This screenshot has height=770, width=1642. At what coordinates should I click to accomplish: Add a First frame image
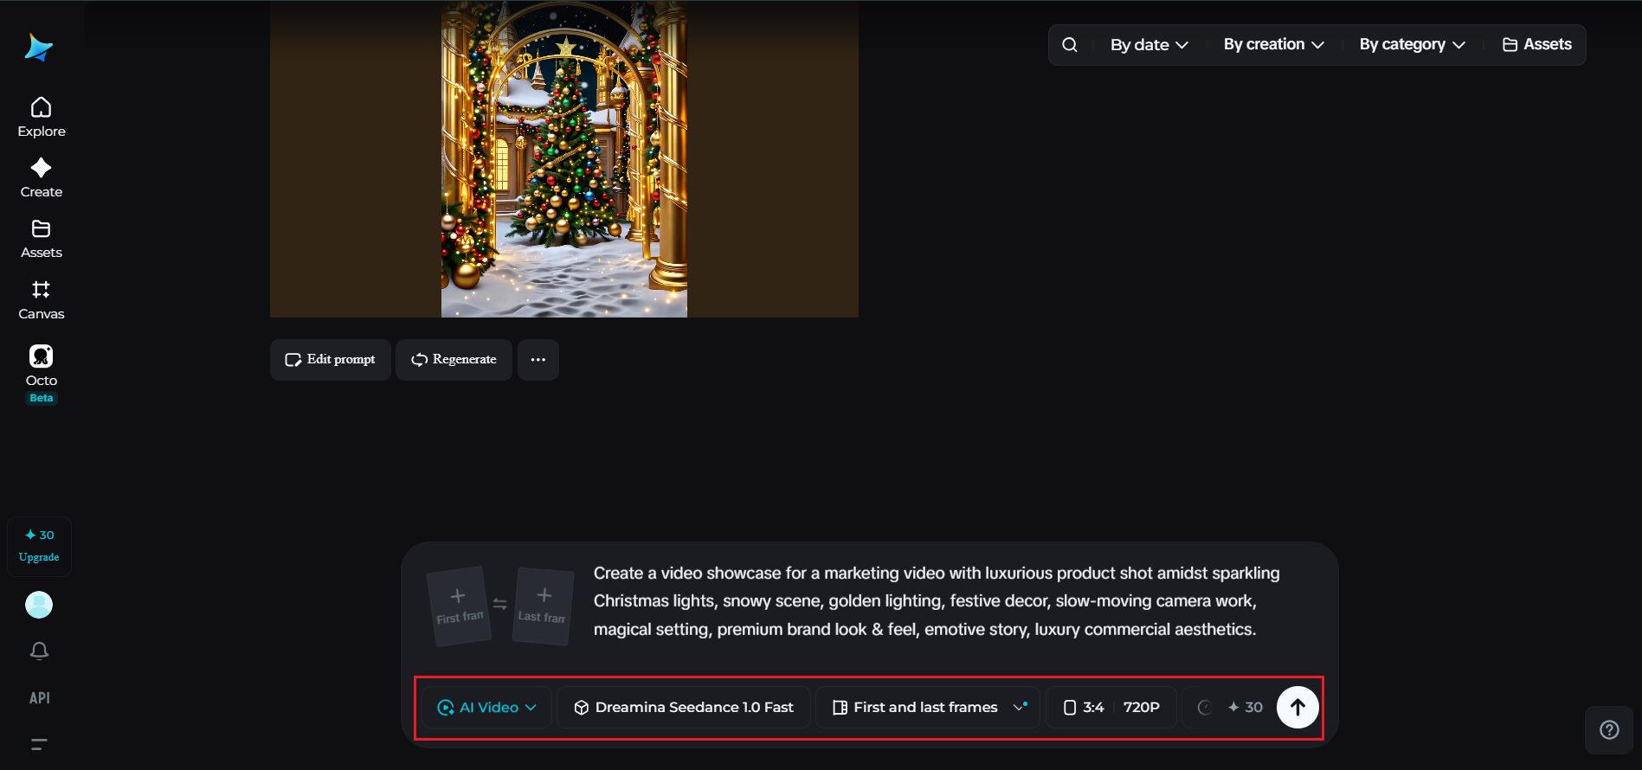tap(459, 606)
